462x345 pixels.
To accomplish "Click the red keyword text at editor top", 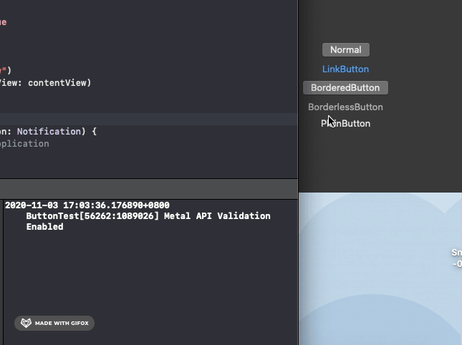I will (x=3, y=22).
